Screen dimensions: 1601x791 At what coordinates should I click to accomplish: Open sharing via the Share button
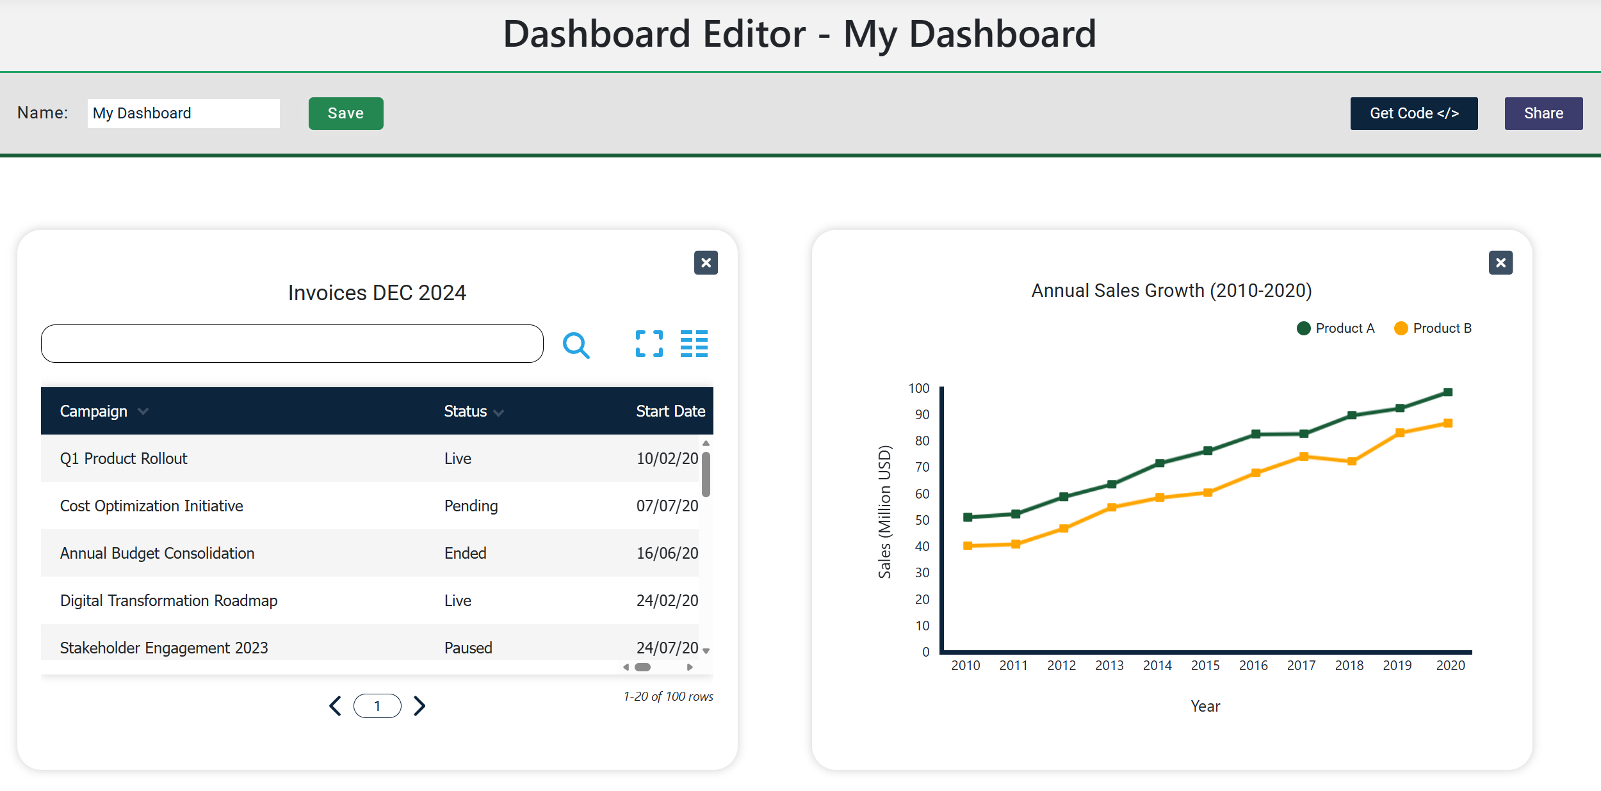click(x=1541, y=113)
